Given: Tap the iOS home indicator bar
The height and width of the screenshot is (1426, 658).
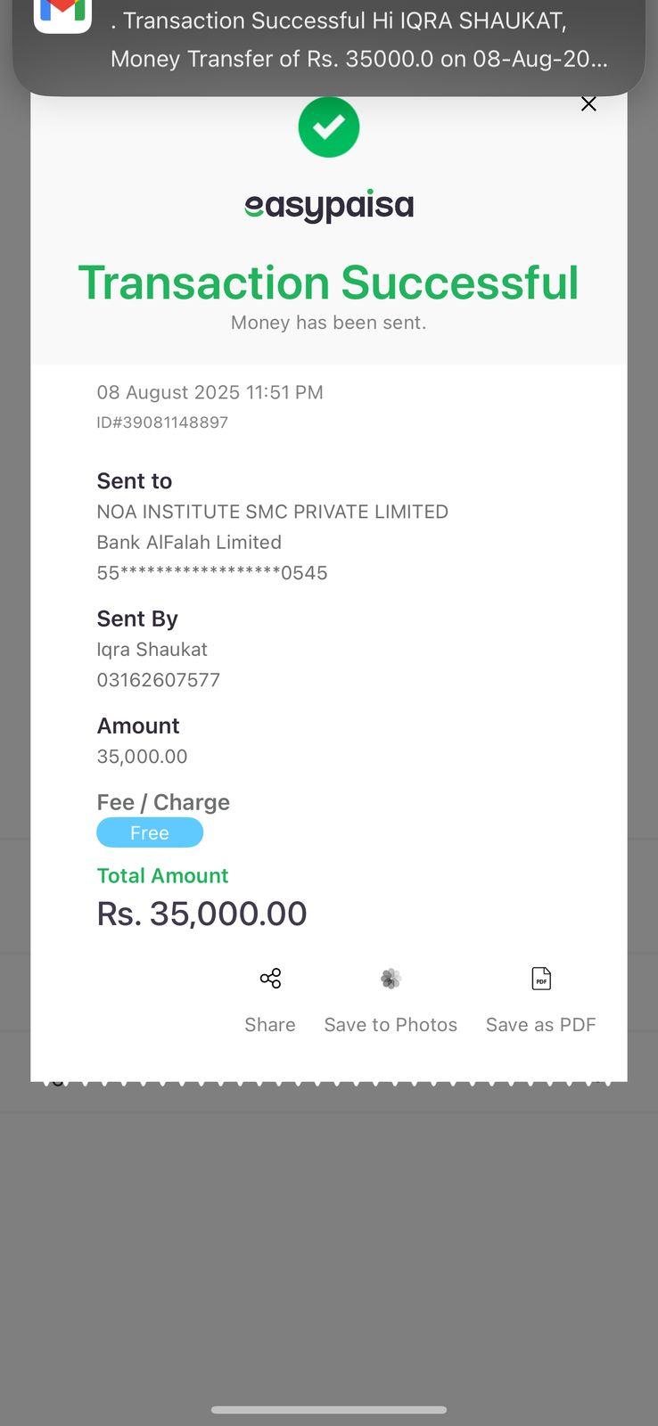Looking at the screenshot, I should [329, 1410].
